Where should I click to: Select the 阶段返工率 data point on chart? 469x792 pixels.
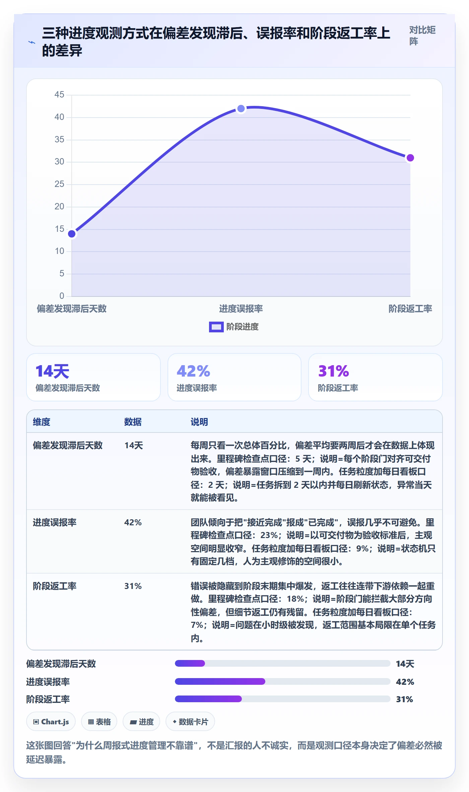click(410, 158)
